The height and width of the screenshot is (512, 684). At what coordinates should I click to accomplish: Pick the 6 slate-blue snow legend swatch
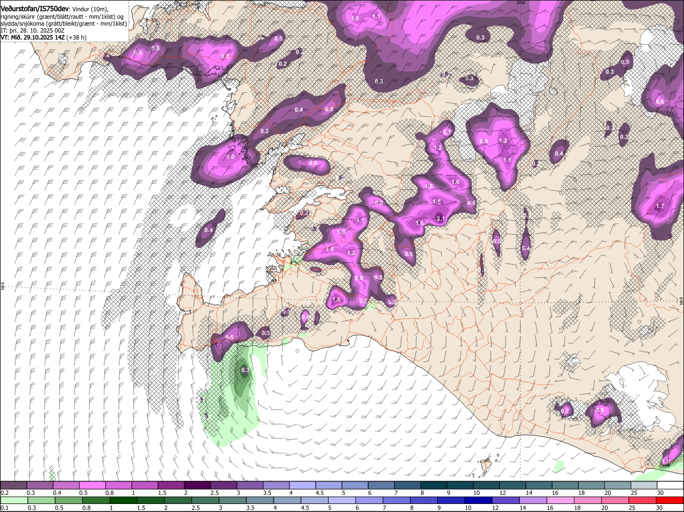(x=382, y=485)
